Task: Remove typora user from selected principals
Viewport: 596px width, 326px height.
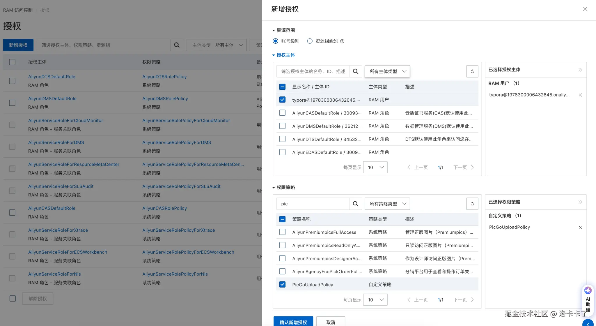Action: 580,95
